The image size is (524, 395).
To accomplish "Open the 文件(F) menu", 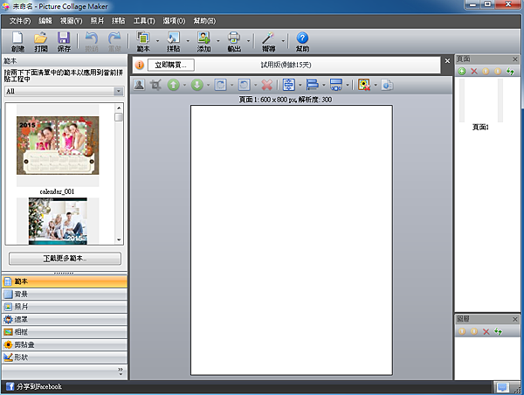I will tap(20, 20).
